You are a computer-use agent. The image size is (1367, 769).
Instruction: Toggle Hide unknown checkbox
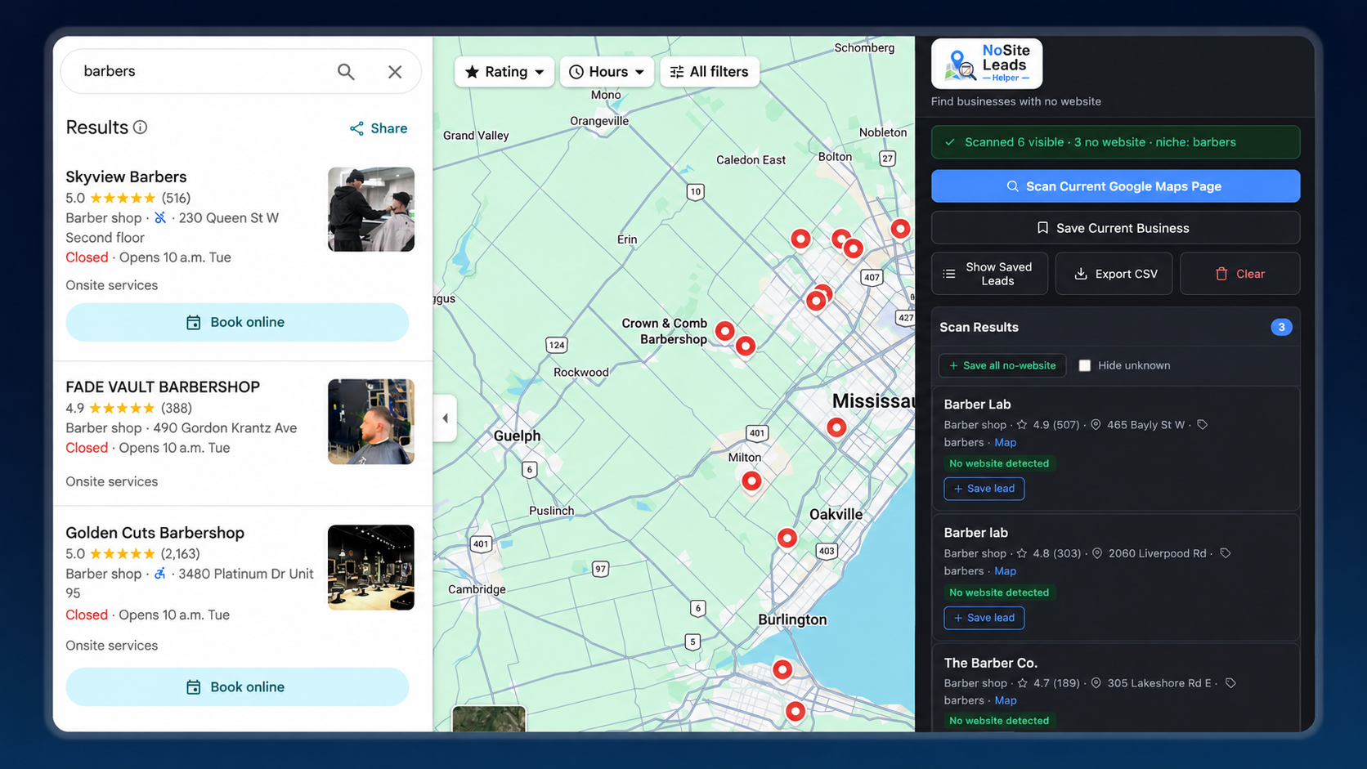click(1085, 365)
